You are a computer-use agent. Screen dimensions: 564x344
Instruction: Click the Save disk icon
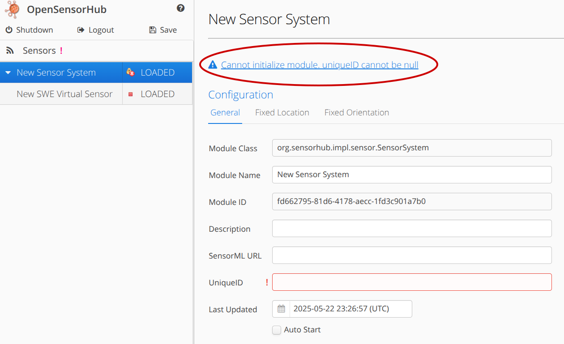(153, 30)
